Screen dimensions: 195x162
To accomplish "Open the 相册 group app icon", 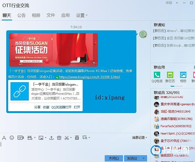I will 183,75.
